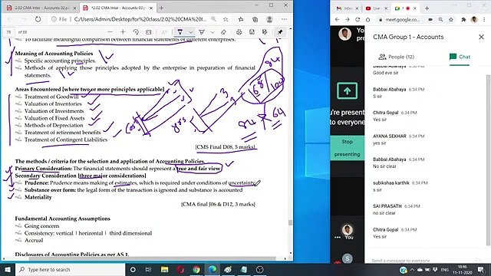Viewport: 491px width, 276px height.
Task: Open Edge Settings and more menu
Action: coord(284,19)
